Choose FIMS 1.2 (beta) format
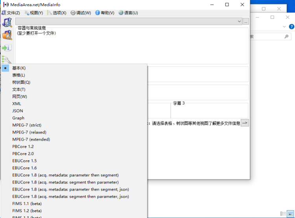 [74, 211]
